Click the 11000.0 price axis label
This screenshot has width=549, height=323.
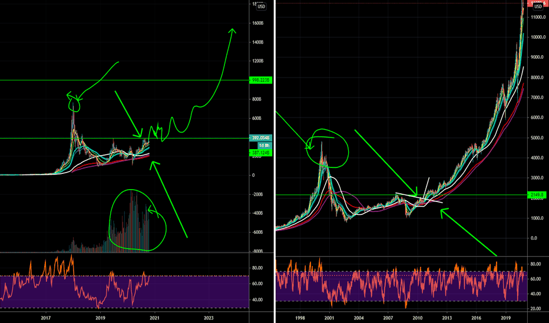click(537, 17)
